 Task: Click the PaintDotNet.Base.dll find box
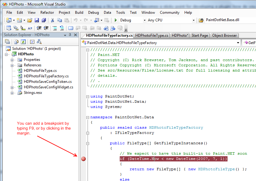230,20
